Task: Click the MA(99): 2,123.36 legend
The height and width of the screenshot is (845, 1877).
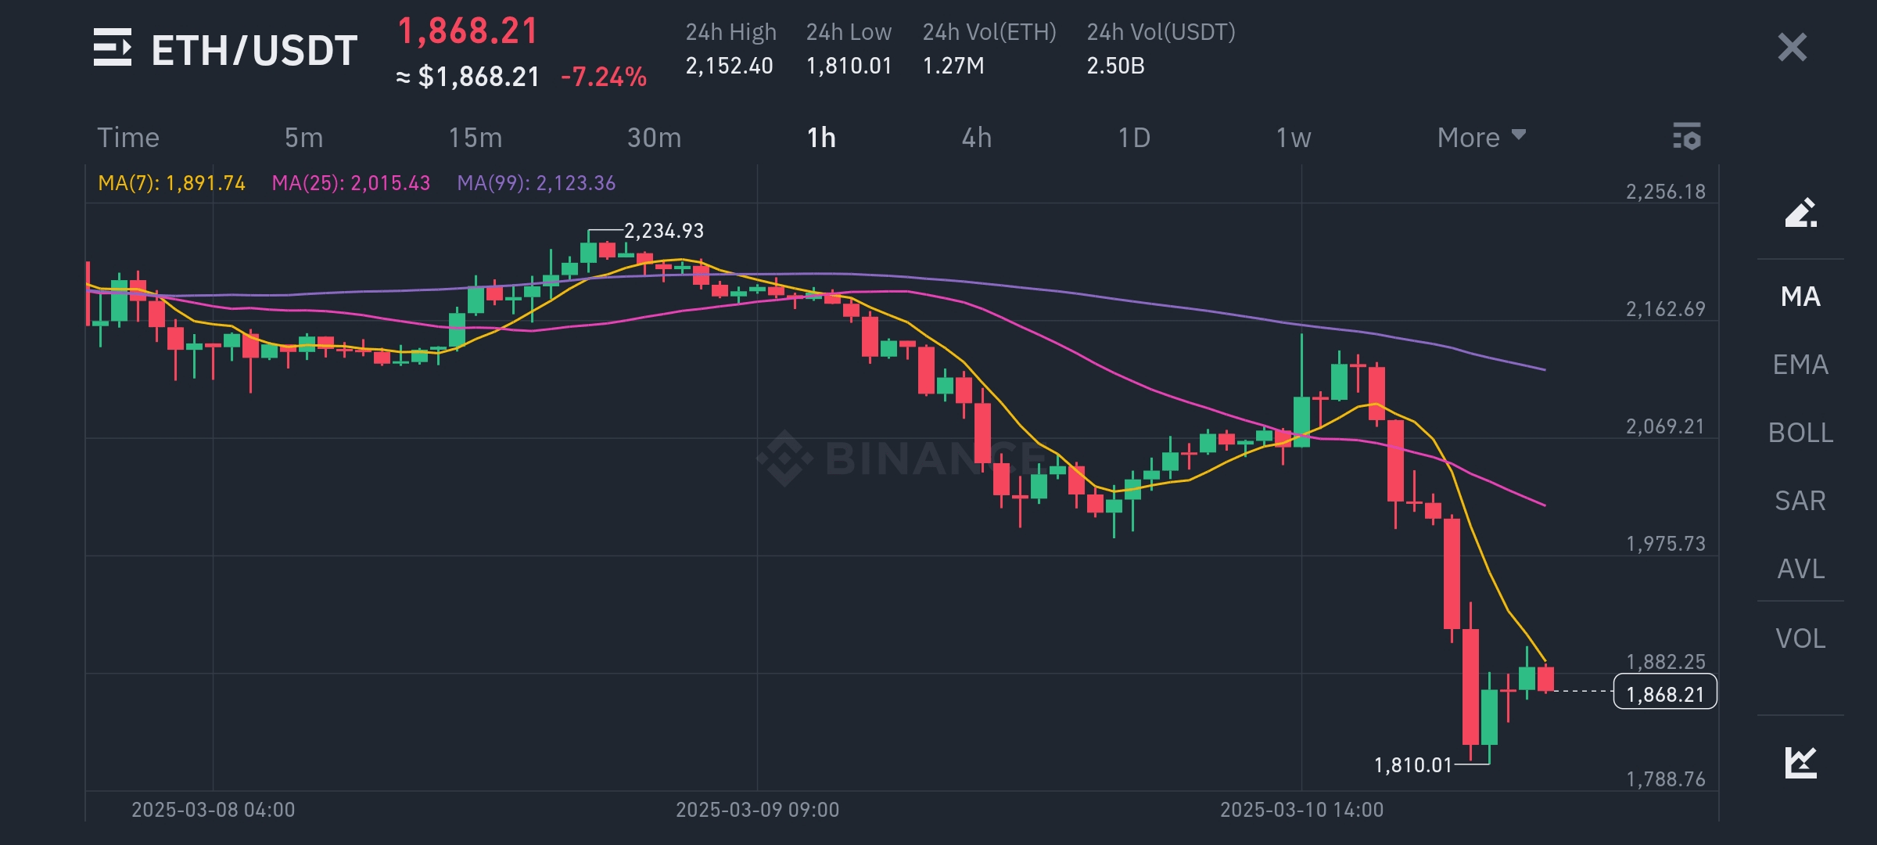Action: point(536,183)
